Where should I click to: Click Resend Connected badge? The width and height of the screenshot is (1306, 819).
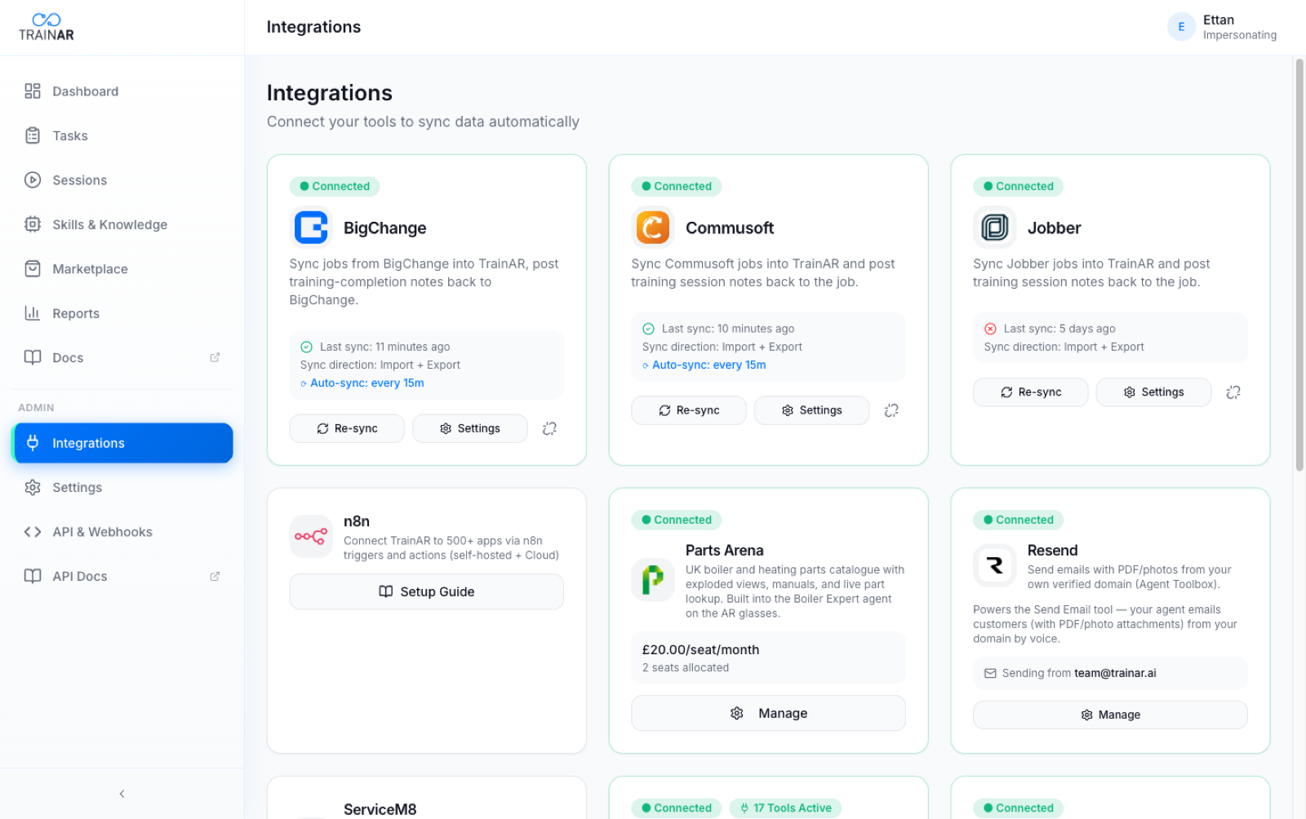(1018, 520)
